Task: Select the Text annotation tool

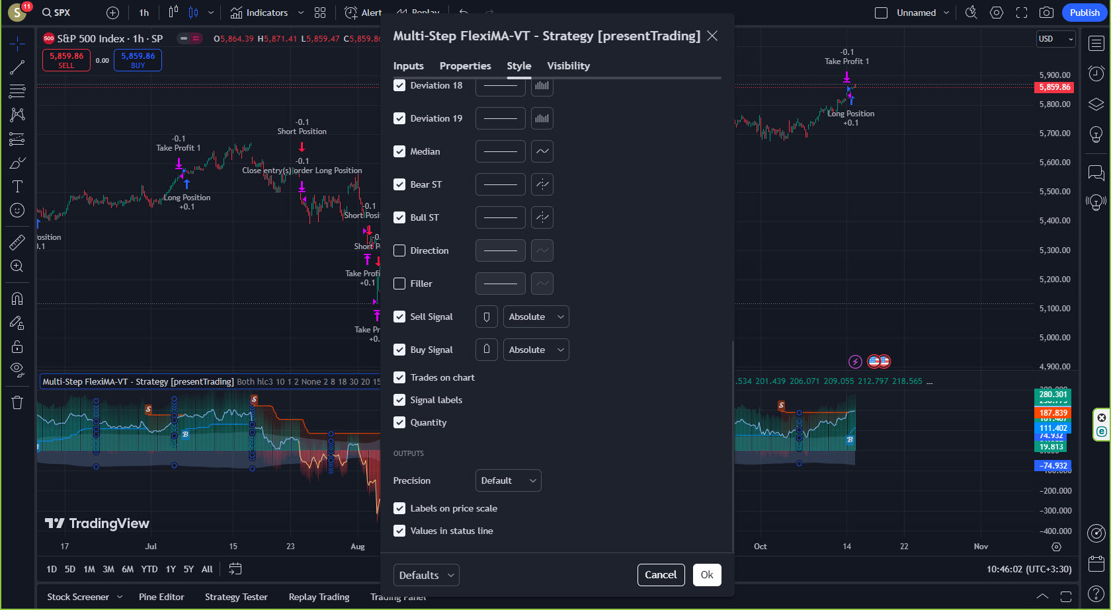Action: click(17, 186)
